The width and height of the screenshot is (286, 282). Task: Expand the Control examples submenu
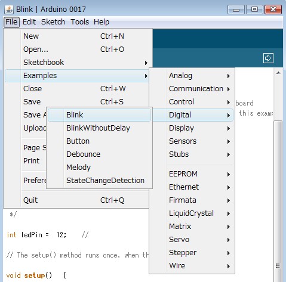(x=192, y=102)
